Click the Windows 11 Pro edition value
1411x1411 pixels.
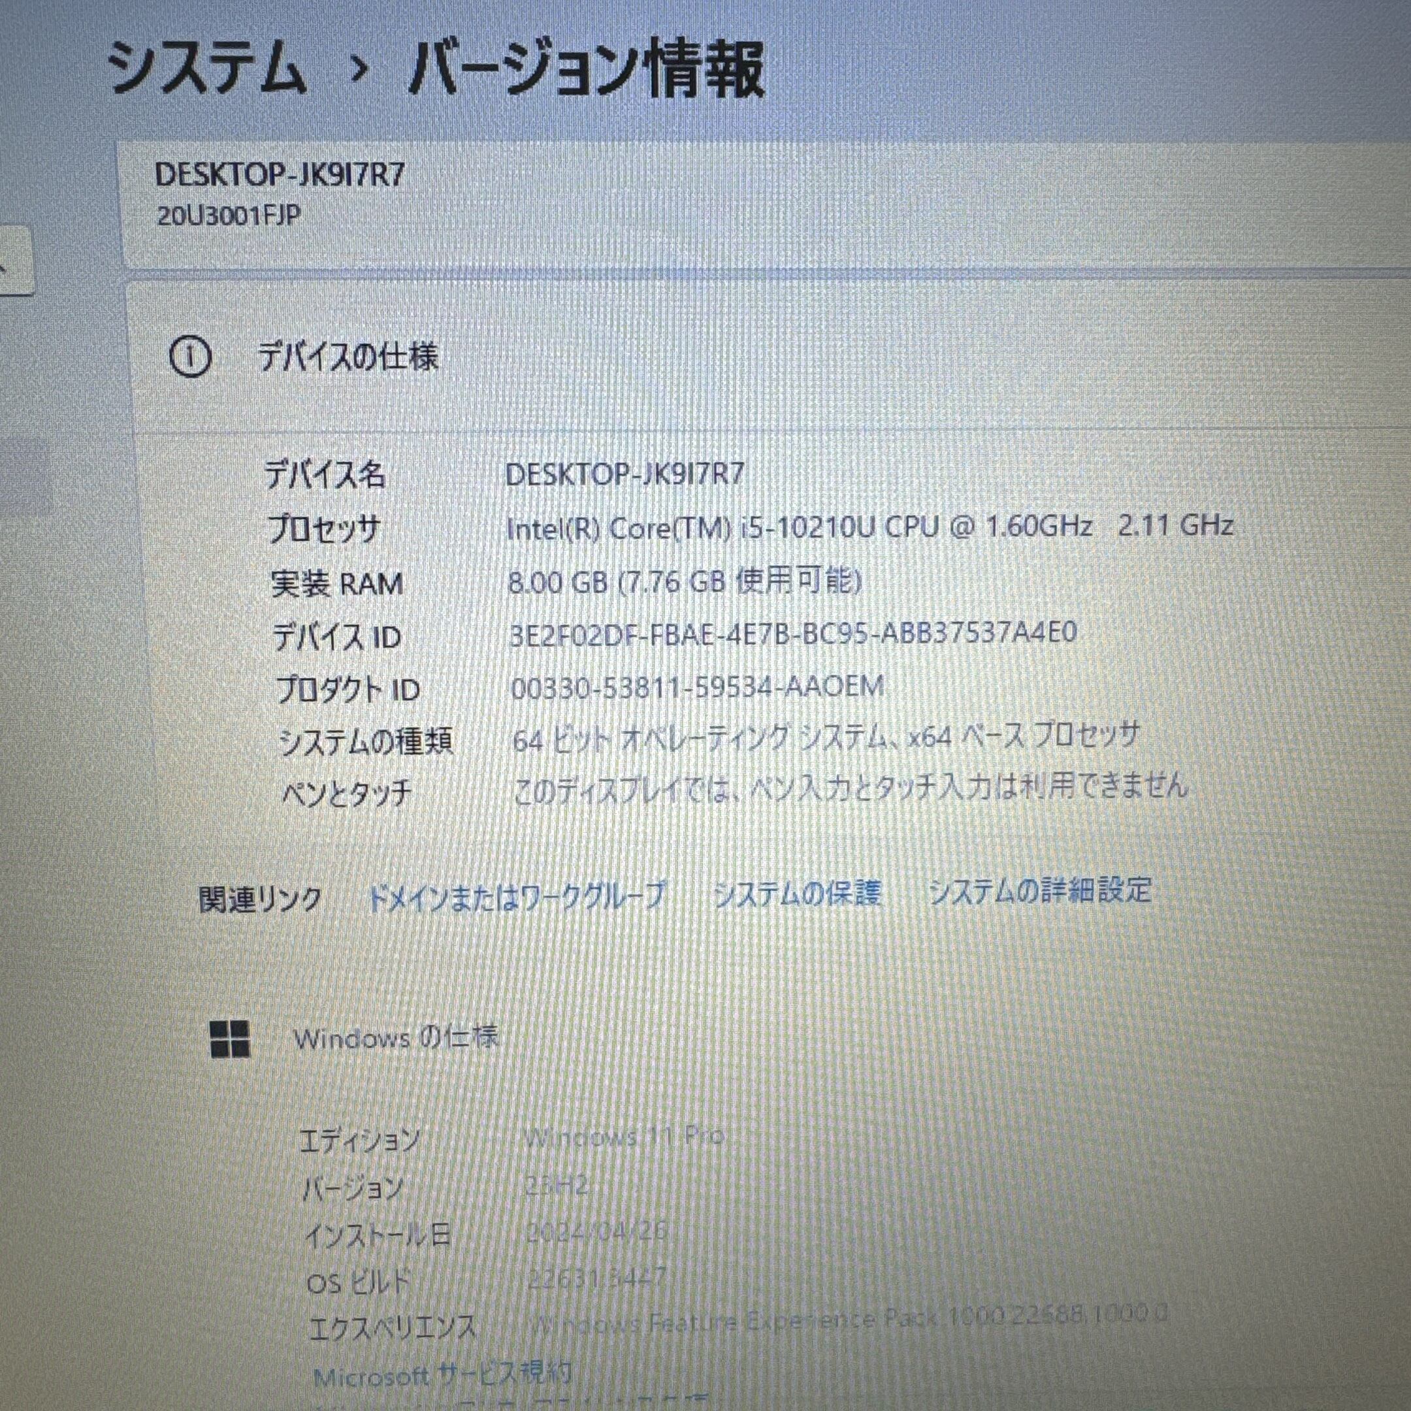point(624,1136)
